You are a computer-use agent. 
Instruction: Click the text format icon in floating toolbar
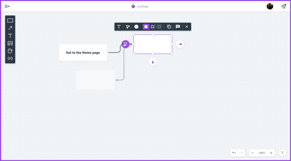point(119,26)
